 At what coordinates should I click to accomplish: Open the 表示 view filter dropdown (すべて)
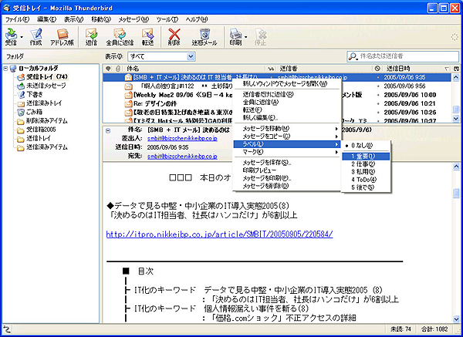161,56
